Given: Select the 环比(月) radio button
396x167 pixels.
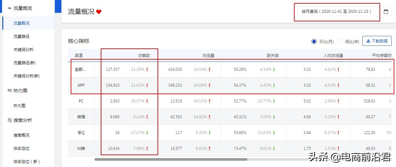Looking at the screenshot, I should [314, 41].
